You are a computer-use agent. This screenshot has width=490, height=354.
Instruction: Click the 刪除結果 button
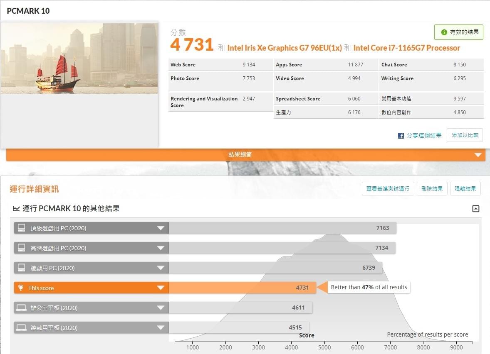[432, 189]
